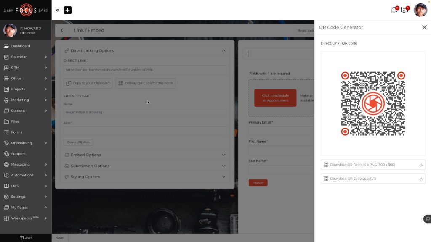Collapse the sidebar with double-chevron icon
This screenshot has height=242, width=431.
58,10
